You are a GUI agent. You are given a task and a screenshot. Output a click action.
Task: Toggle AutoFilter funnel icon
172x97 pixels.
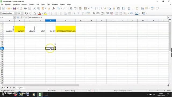coord(105,8)
